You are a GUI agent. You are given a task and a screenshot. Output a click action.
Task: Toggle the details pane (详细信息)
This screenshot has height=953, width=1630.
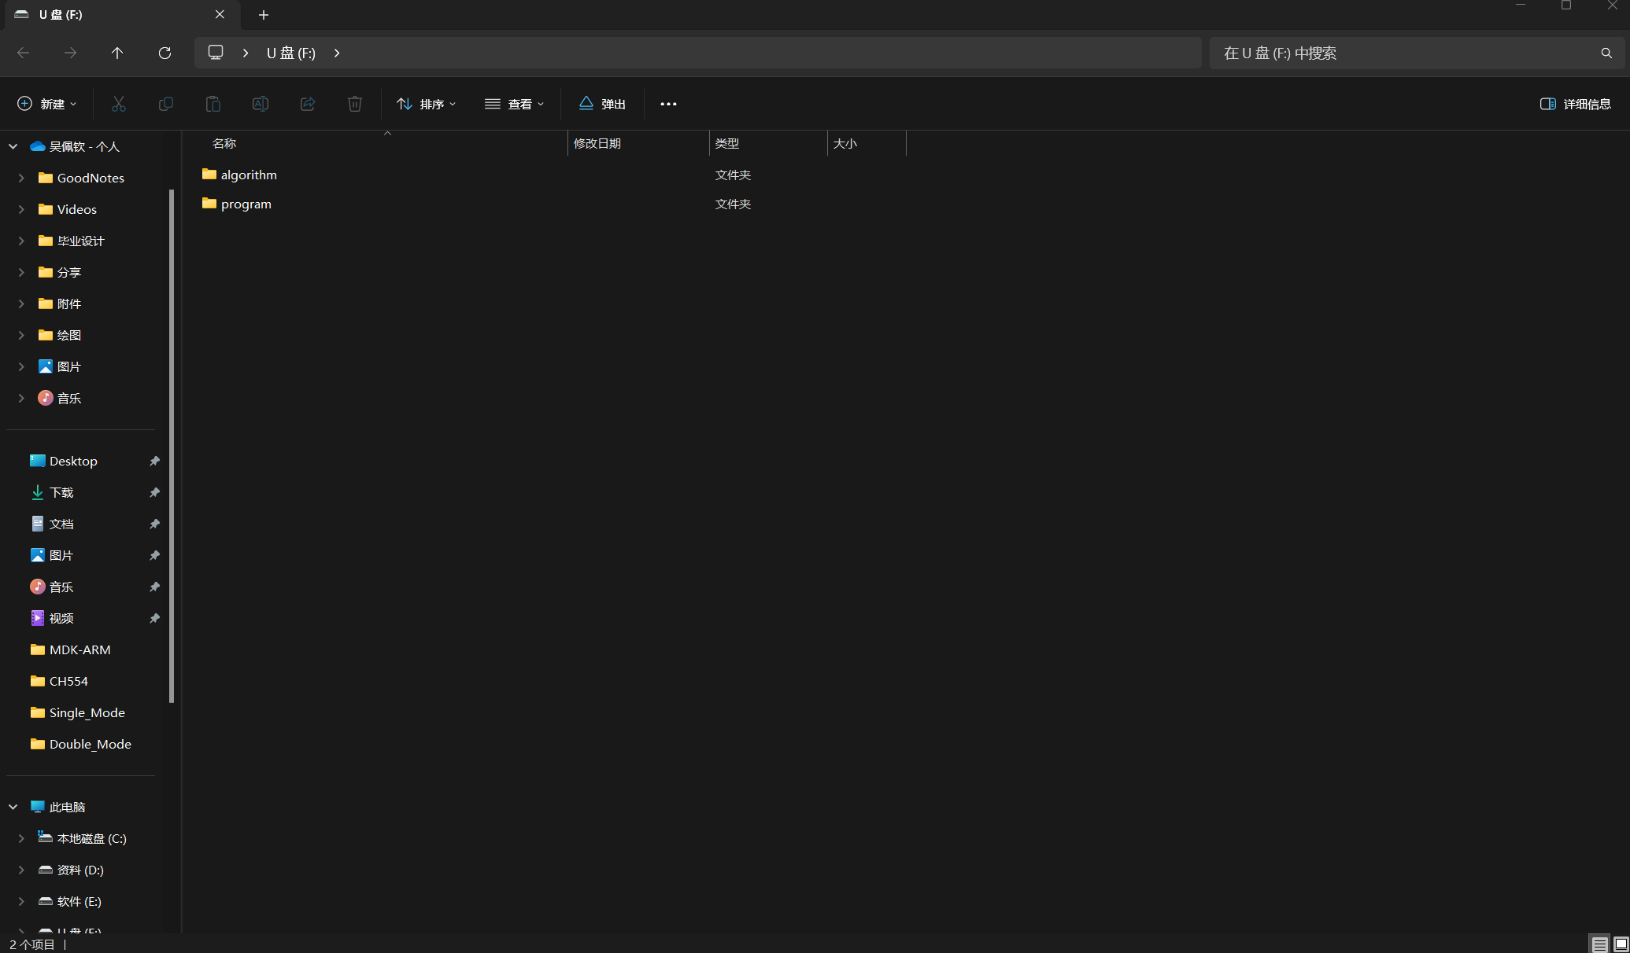pyautogui.click(x=1575, y=104)
